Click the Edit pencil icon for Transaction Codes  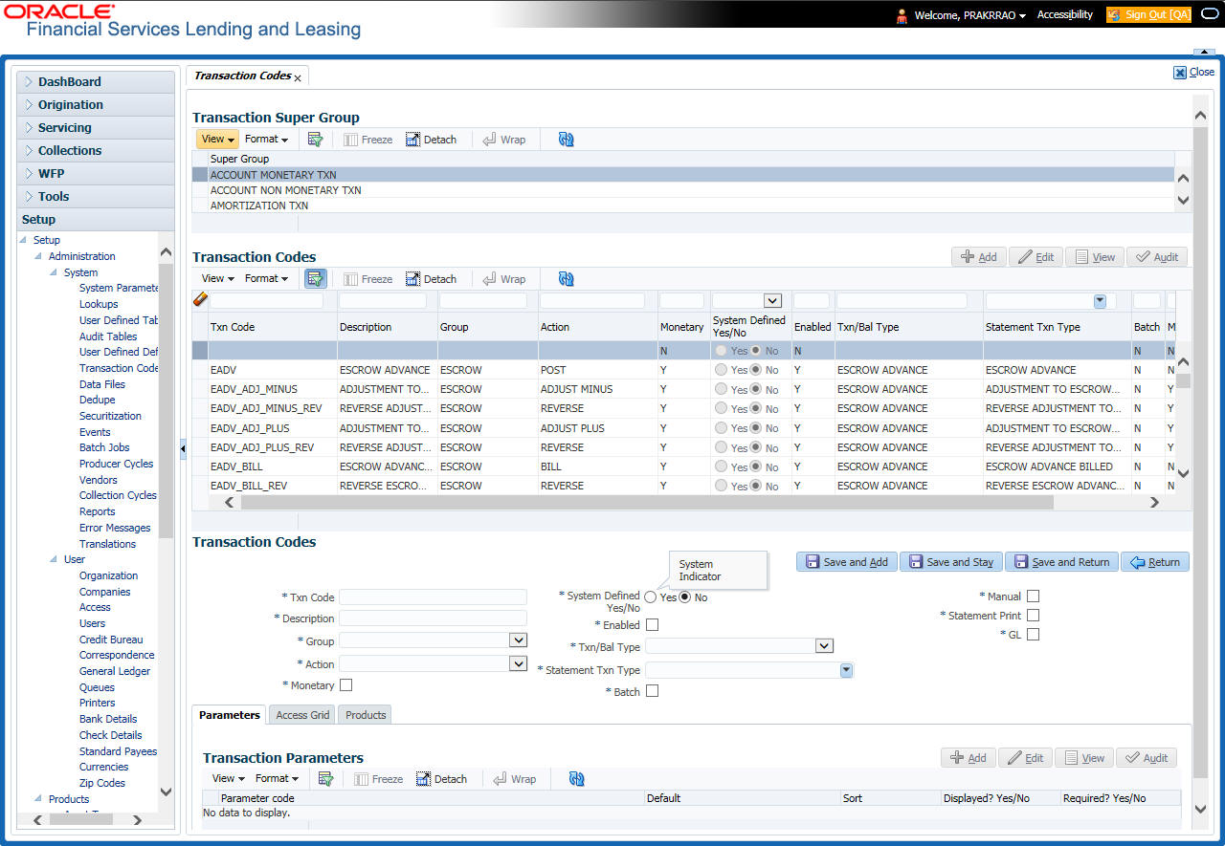1036,256
